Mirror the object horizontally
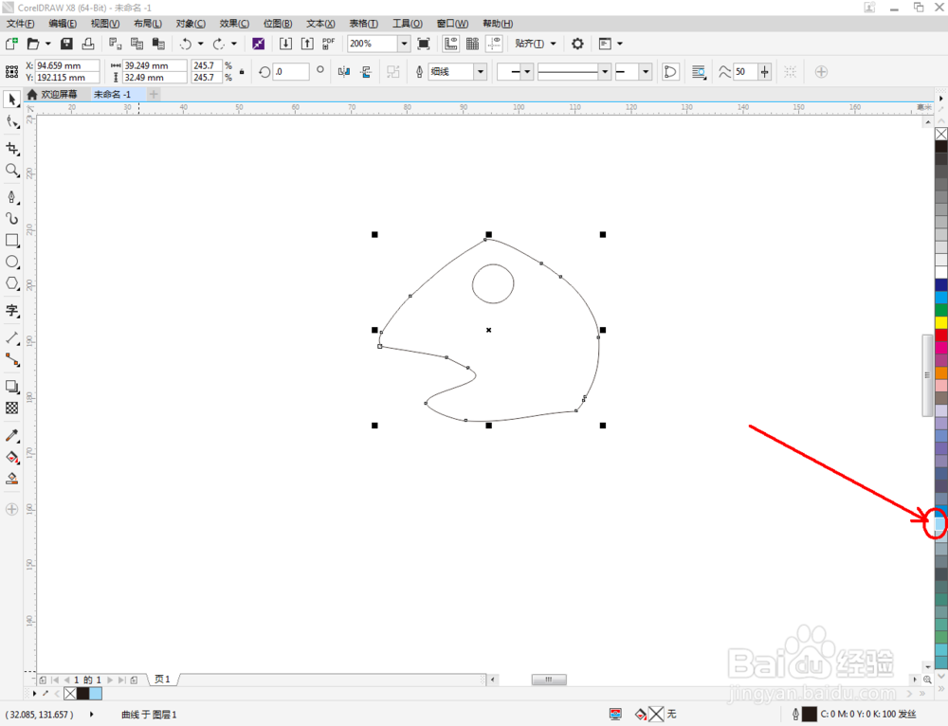 (x=344, y=72)
